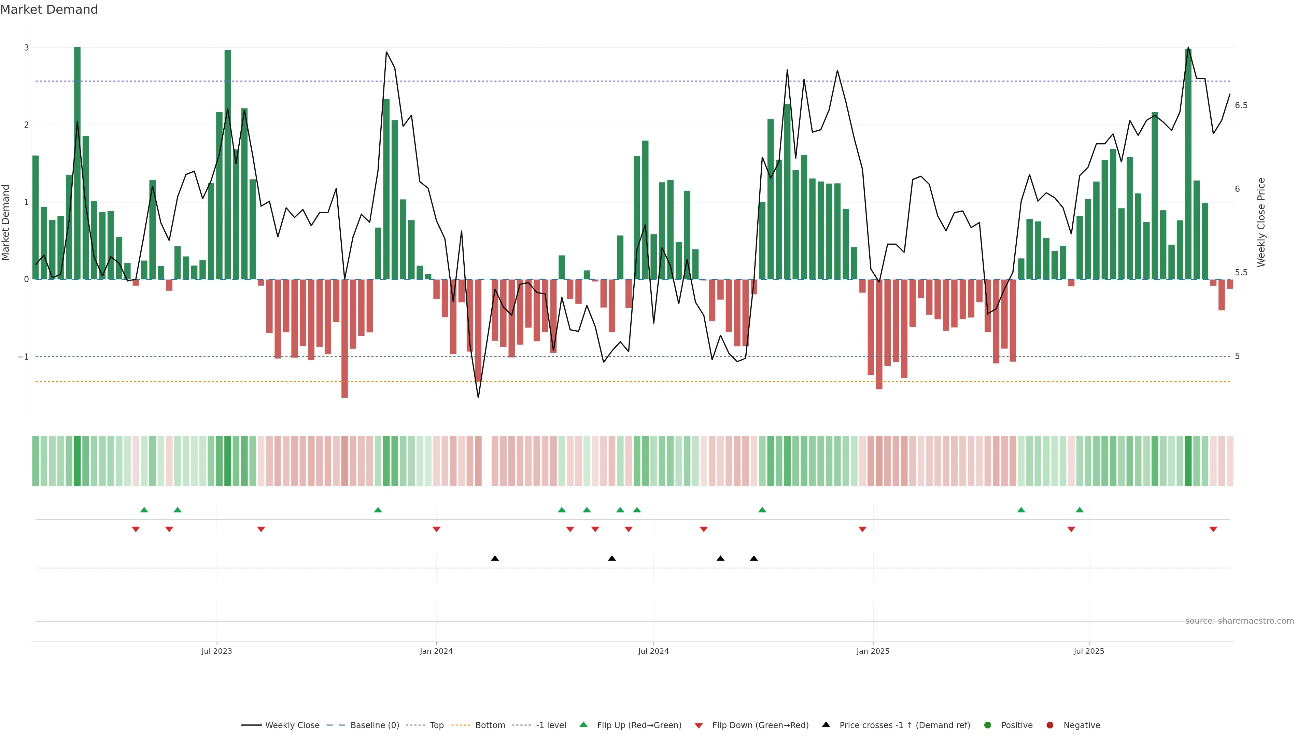This screenshot has height=737, width=1311.
Task: Click the red Flip Down legend triangle
Action: click(699, 725)
